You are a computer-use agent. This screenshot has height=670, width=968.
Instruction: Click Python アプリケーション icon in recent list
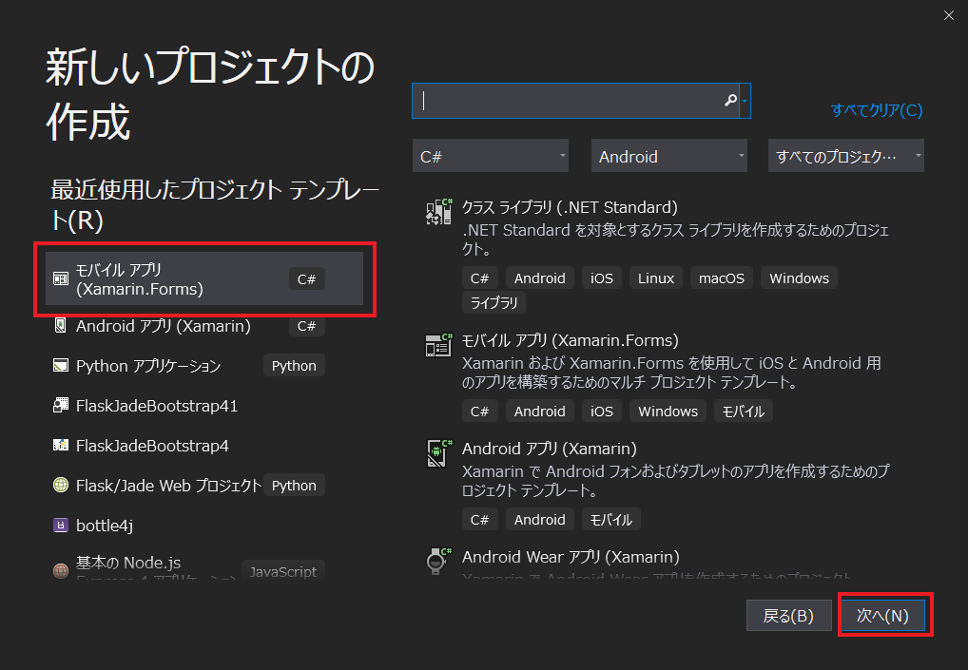(61, 365)
